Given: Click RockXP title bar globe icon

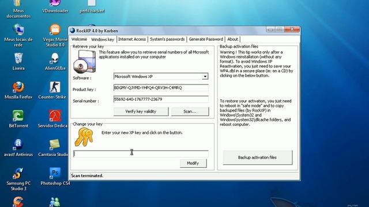Looking at the screenshot, I should point(72,30).
